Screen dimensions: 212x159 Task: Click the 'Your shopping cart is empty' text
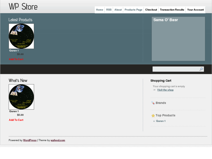(169, 86)
